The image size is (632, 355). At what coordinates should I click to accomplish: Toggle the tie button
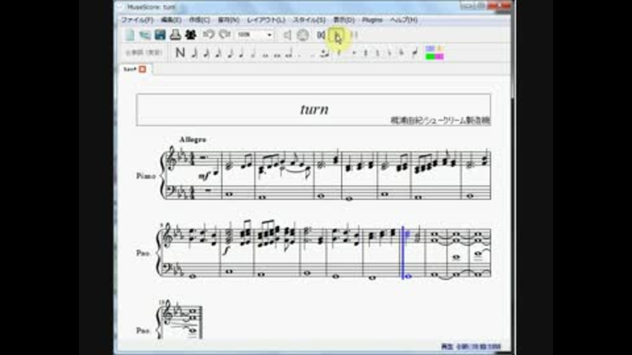[x=324, y=53]
